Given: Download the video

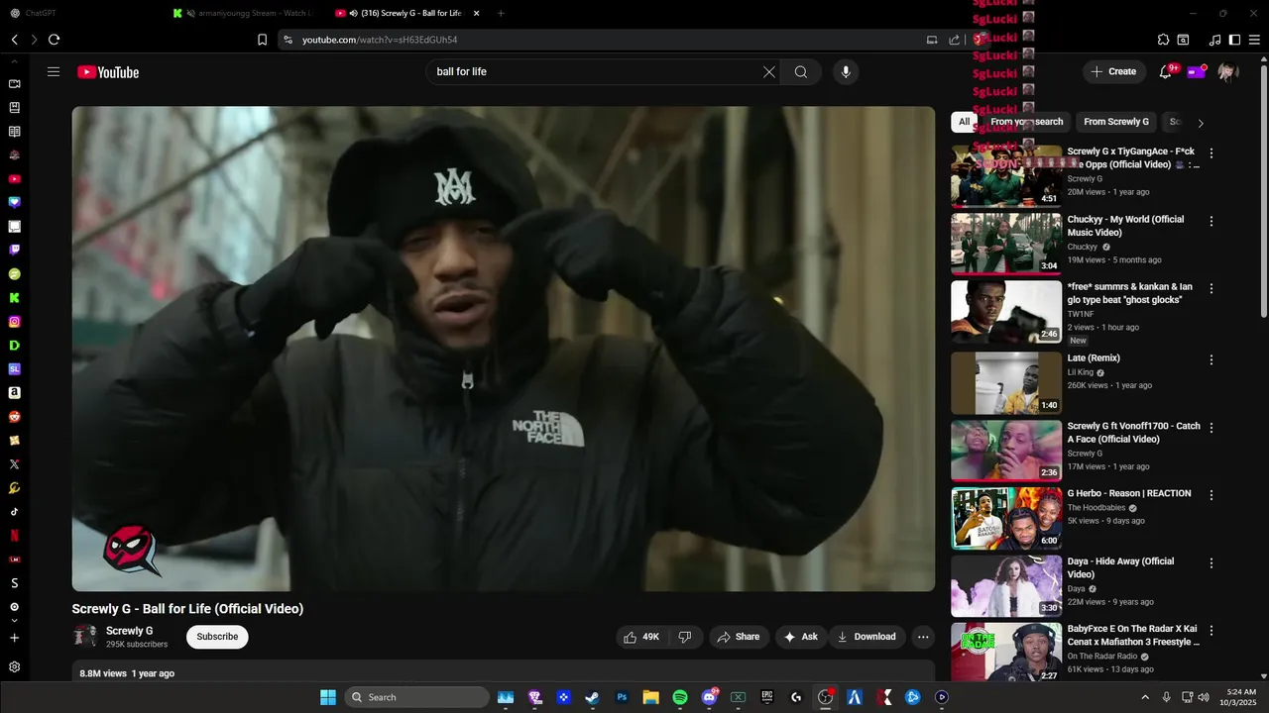Looking at the screenshot, I should (x=866, y=637).
